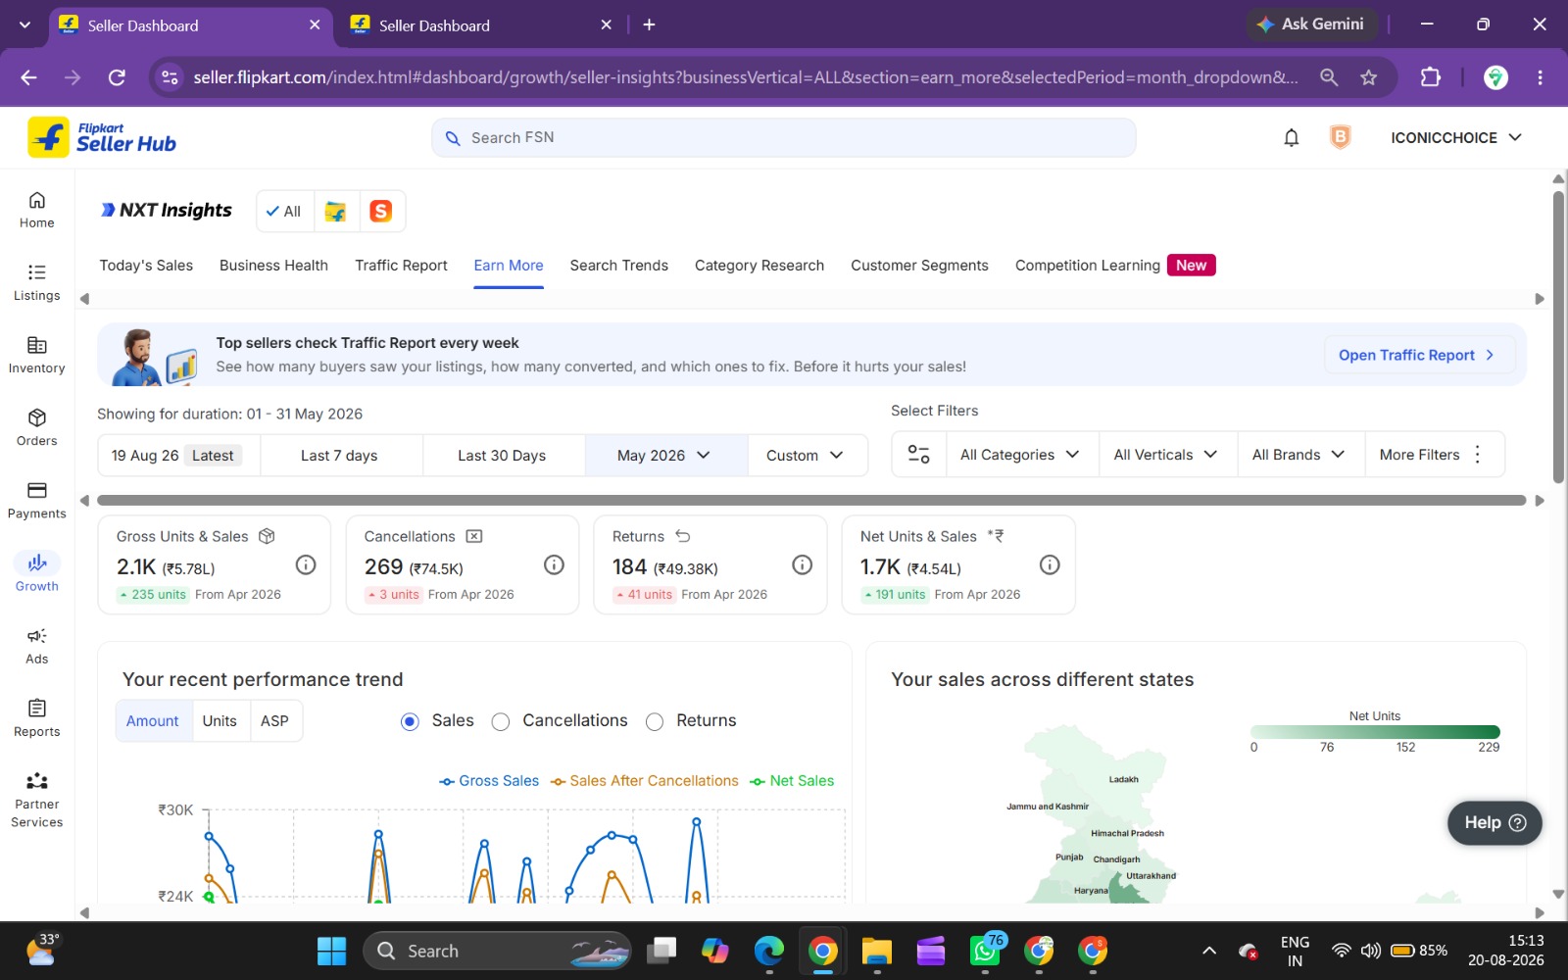The height and width of the screenshot is (980, 1568).
Task: Open Inventory in the sidebar
Action: (x=36, y=355)
